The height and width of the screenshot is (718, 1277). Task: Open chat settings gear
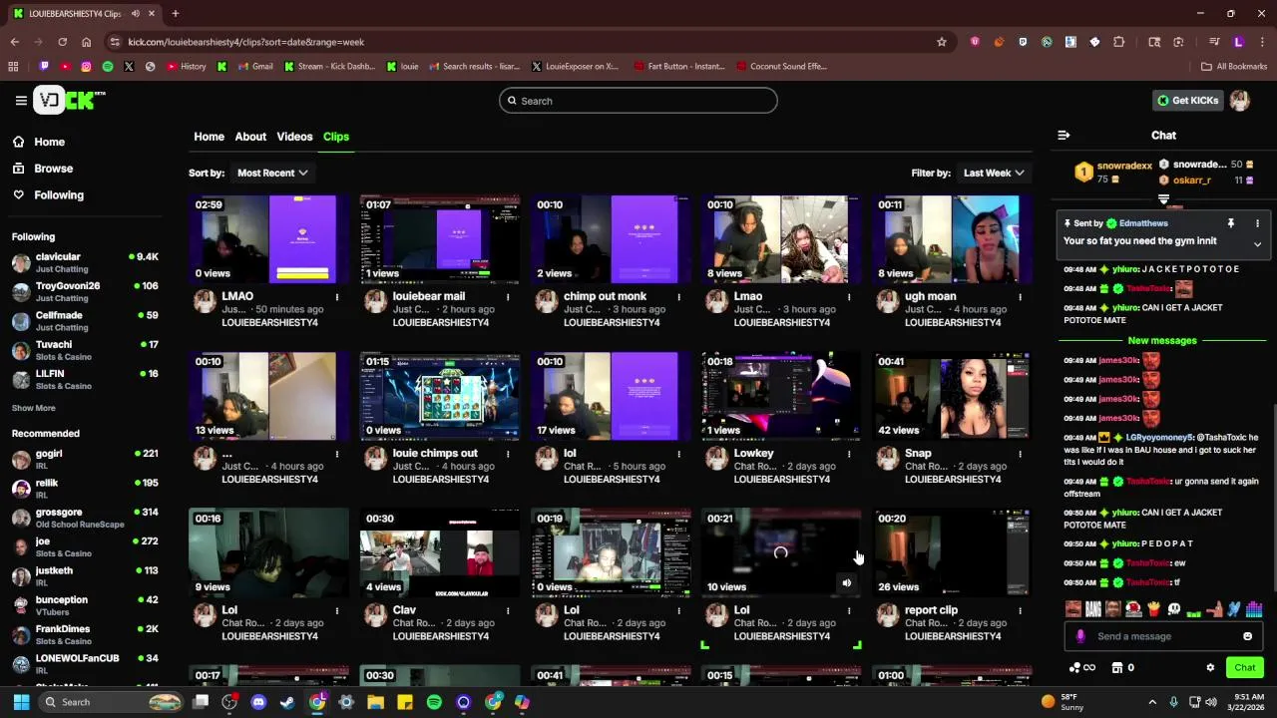(1210, 668)
